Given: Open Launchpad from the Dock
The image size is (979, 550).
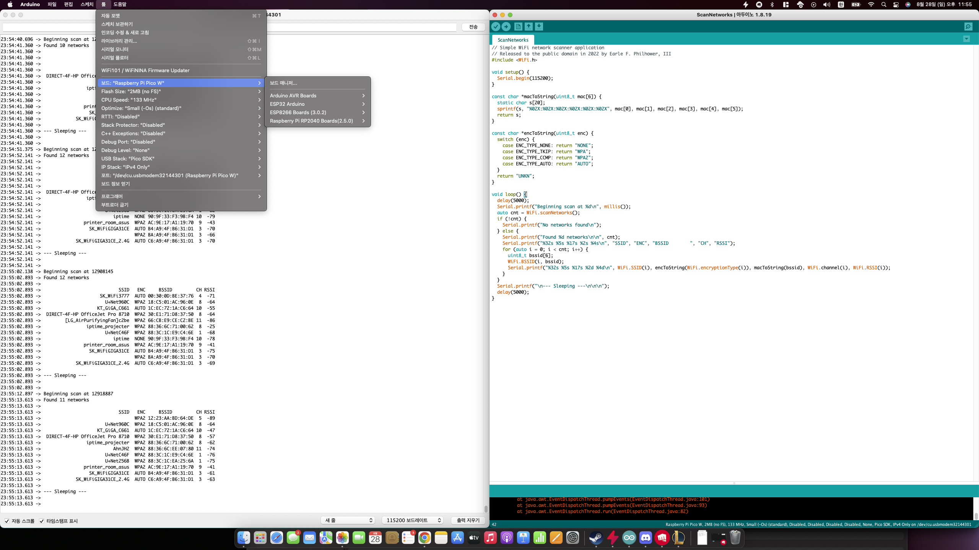Looking at the screenshot, I should (260, 538).
